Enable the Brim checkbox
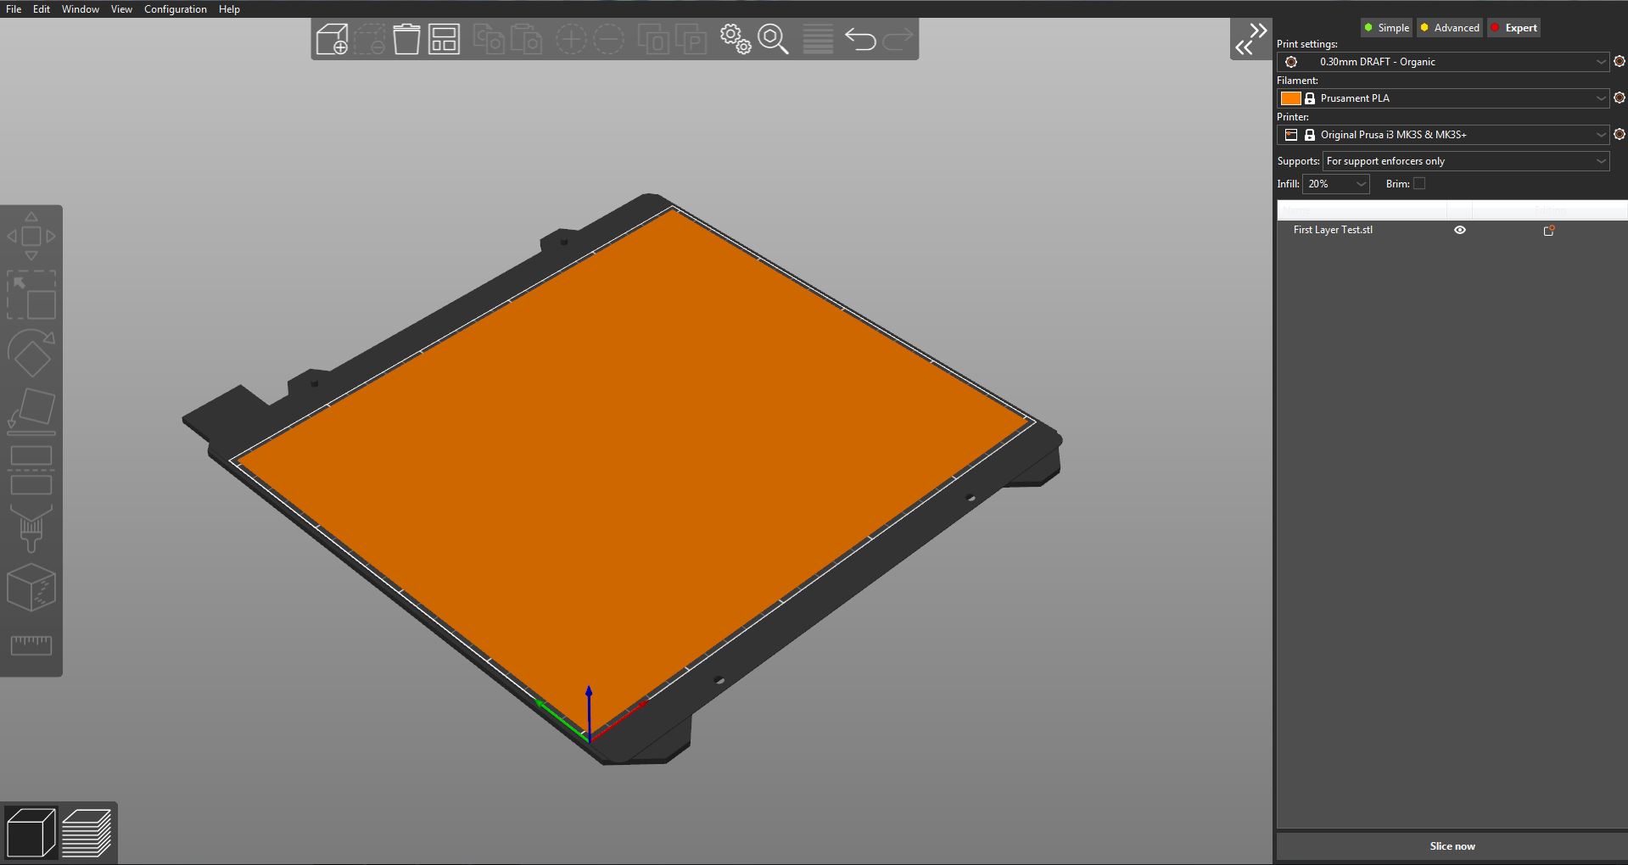1628x865 pixels. point(1418,183)
